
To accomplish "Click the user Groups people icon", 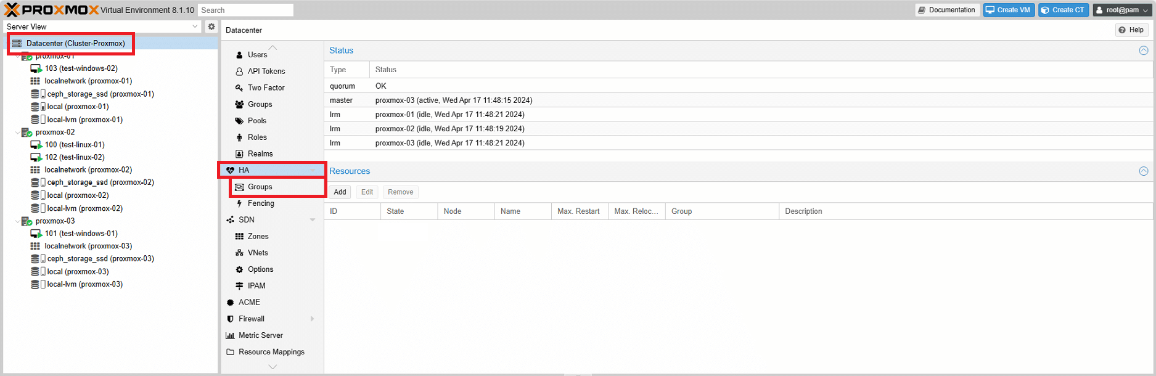I will 239,105.
